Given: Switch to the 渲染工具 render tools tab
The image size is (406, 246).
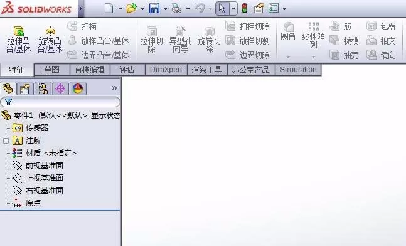Looking at the screenshot, I should pyautogui.click(x=206, y=70).
